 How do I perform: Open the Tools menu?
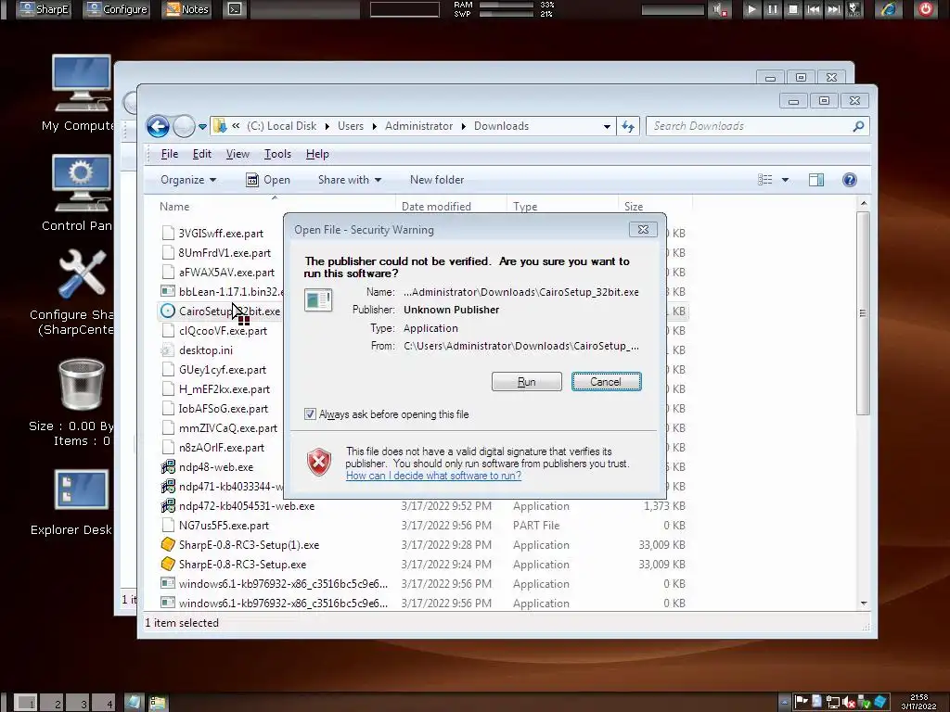click(277, 154)
